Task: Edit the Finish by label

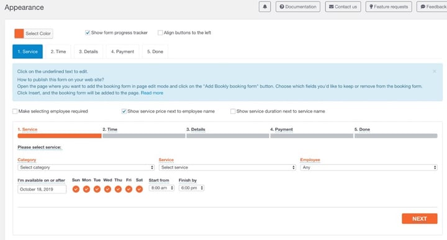Action: tap(187, 180)
